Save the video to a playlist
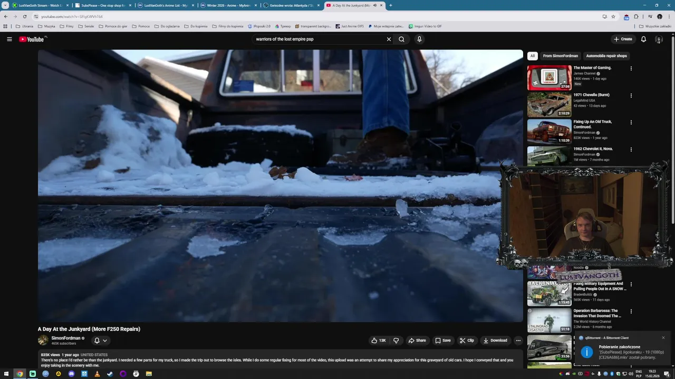 443,340
